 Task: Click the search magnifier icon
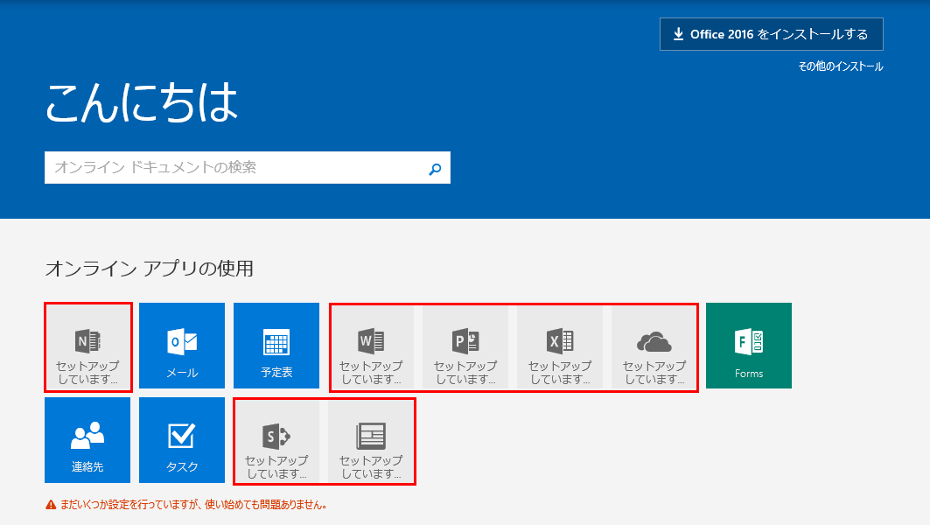click(x=435, y=169)
